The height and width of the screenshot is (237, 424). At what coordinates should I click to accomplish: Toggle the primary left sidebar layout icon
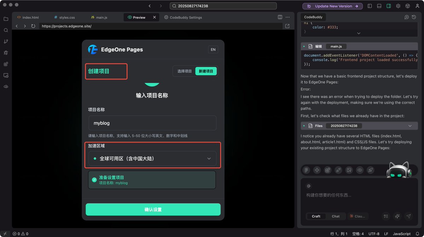370,6
